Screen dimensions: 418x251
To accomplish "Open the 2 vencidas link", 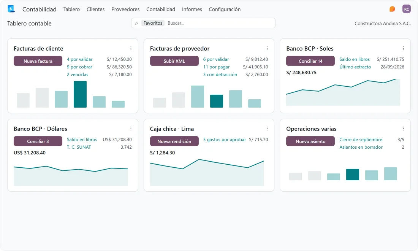I will (77, 75).
